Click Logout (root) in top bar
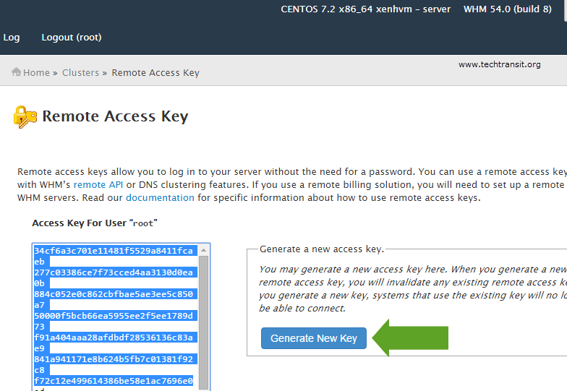The height and width of the screenshot is (391, 567). click(72, 38)
